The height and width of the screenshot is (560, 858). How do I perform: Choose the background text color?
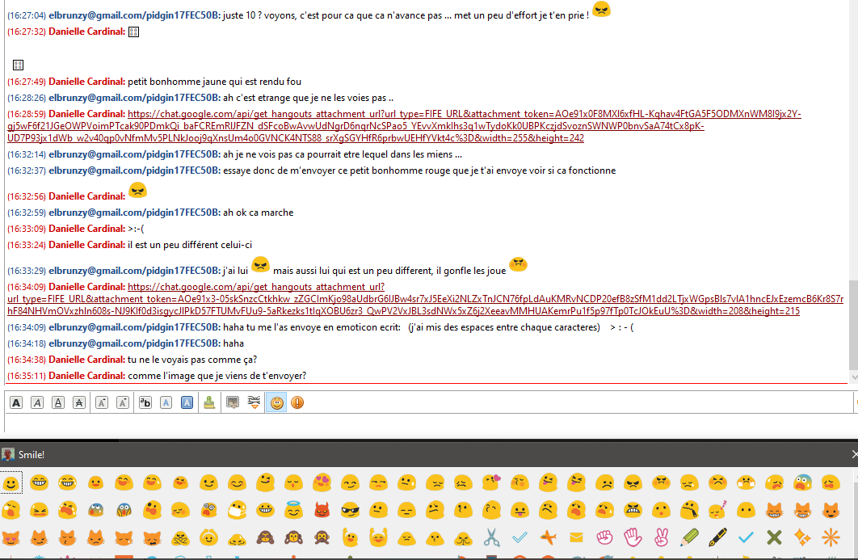click(187, 403)
